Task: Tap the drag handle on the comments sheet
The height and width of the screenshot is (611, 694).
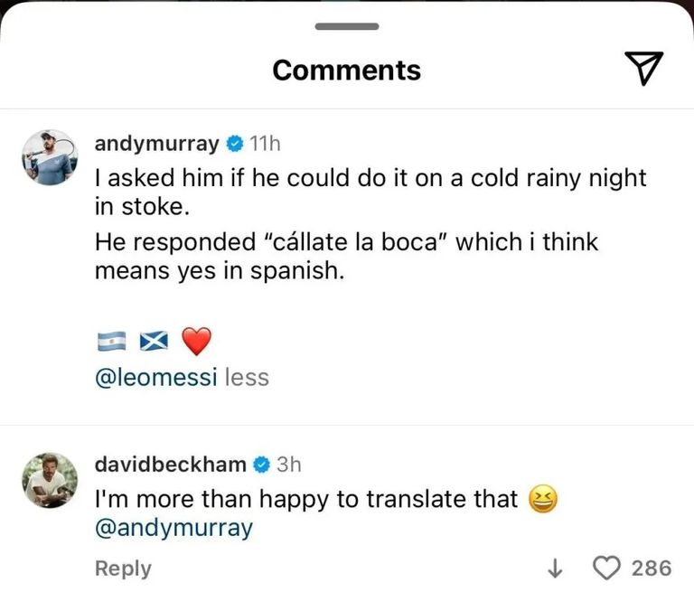Action: pos(346,26)
